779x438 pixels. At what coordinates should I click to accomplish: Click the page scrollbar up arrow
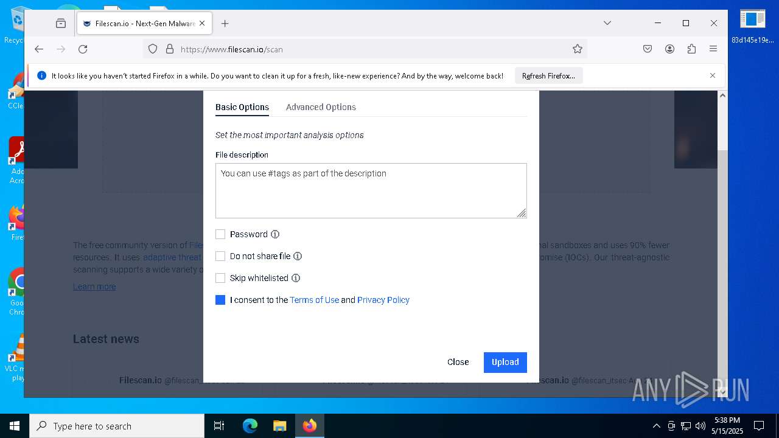[x=722, y=96]
